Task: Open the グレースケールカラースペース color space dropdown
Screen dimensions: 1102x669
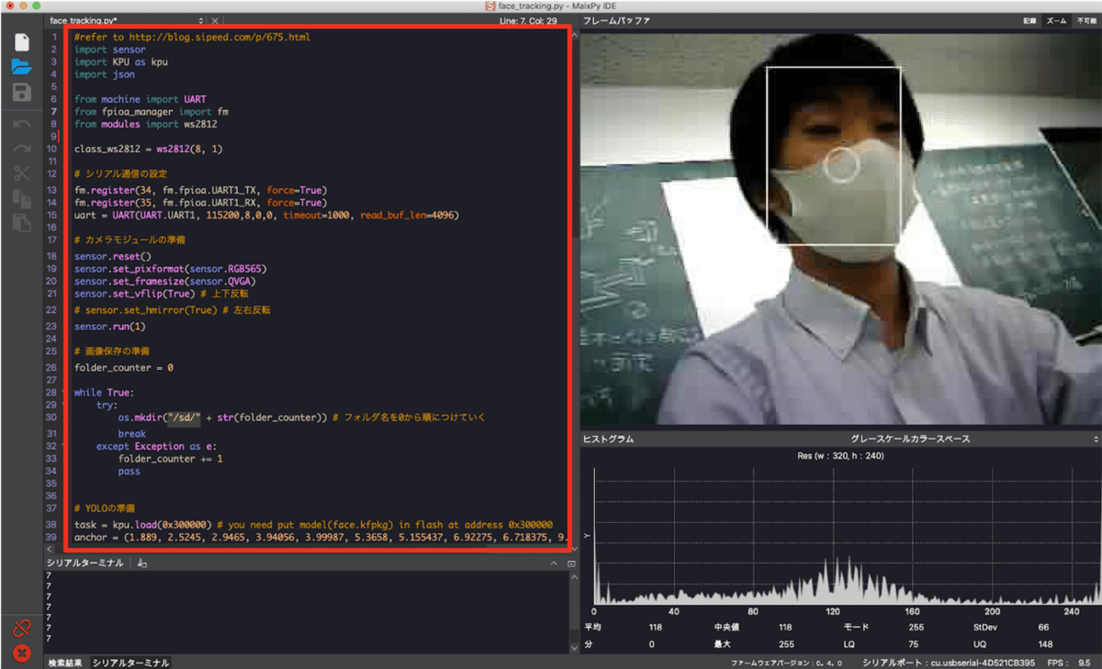Action: [910, 440]
